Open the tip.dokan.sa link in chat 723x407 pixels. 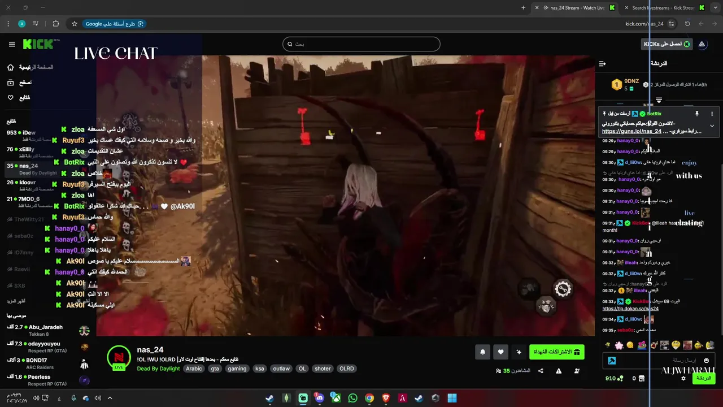(630, 309)
